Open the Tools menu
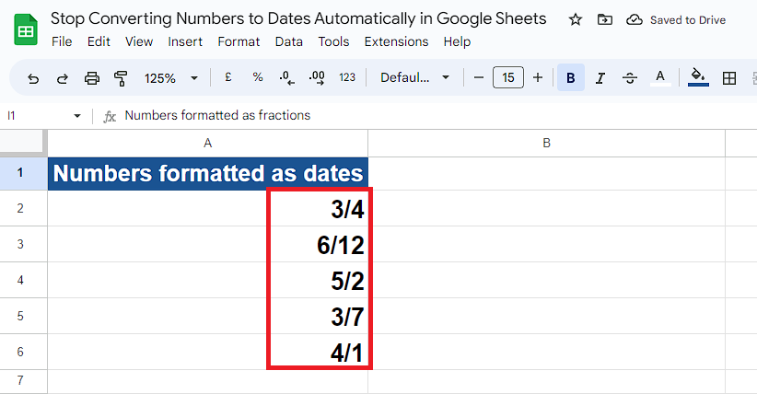 (x=333, y=42)
